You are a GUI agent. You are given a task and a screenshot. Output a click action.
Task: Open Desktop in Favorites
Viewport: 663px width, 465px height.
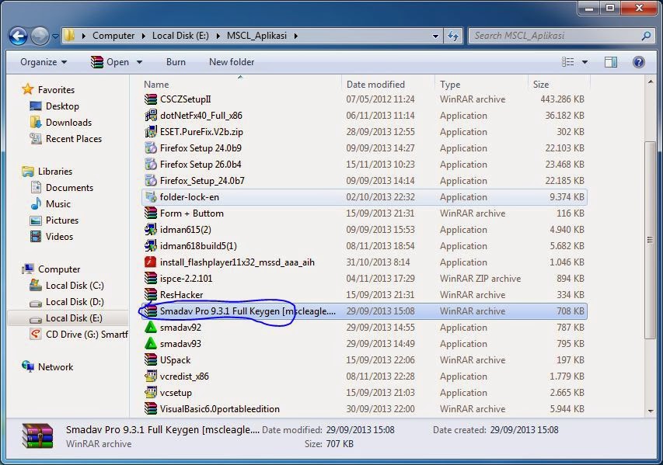click(62, 106)
